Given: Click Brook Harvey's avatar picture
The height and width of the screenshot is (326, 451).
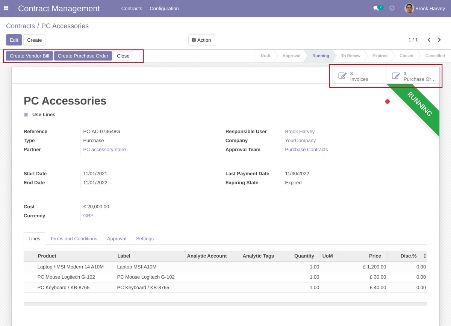Looking at the screenshot, I should (409, 8).
